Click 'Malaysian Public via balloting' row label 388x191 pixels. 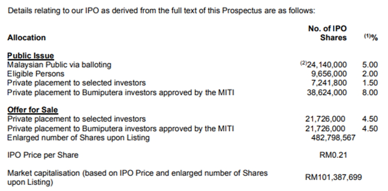coord(59,65)
